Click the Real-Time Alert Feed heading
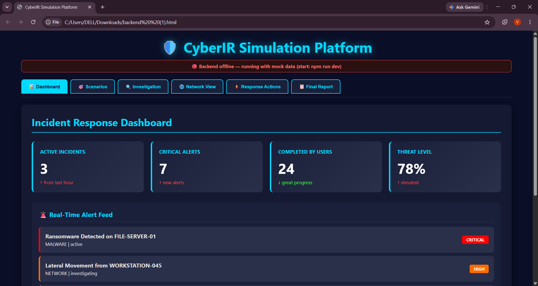Screen dimensions: 538x286 tap(81, 215)
